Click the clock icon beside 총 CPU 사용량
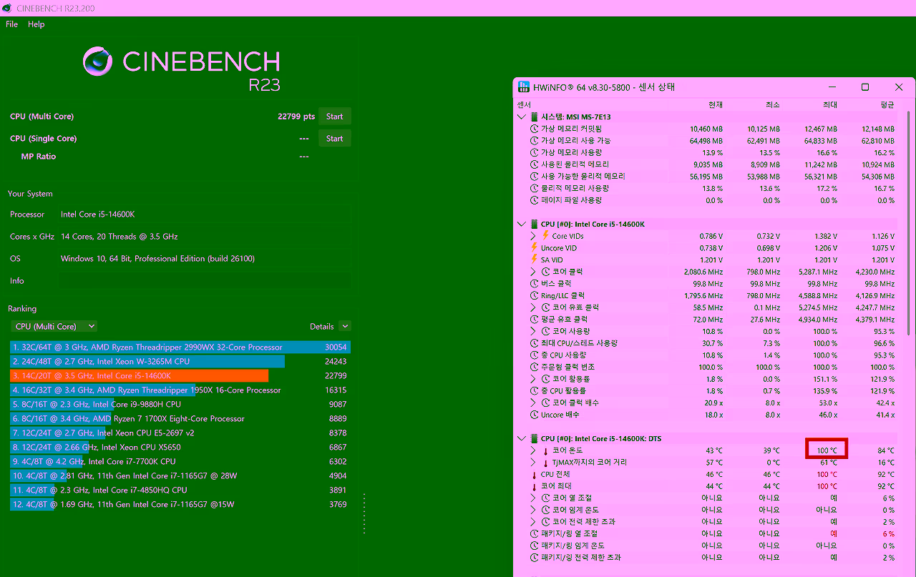 pyautogui.click(x=534, y=355)
